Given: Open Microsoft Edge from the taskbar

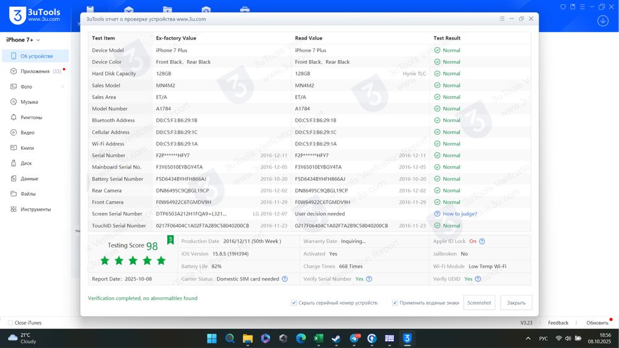Looking at the screenshot, I should (301, 339).
